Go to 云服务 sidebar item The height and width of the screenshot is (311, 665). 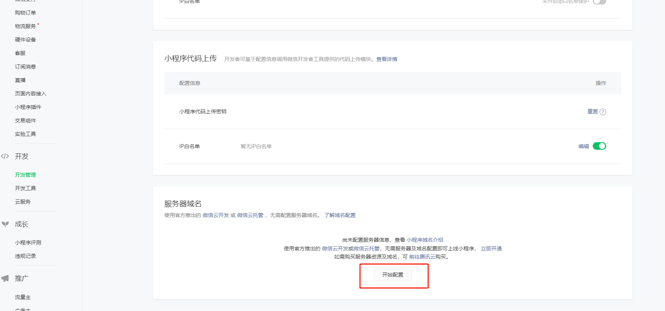(23, 202)
